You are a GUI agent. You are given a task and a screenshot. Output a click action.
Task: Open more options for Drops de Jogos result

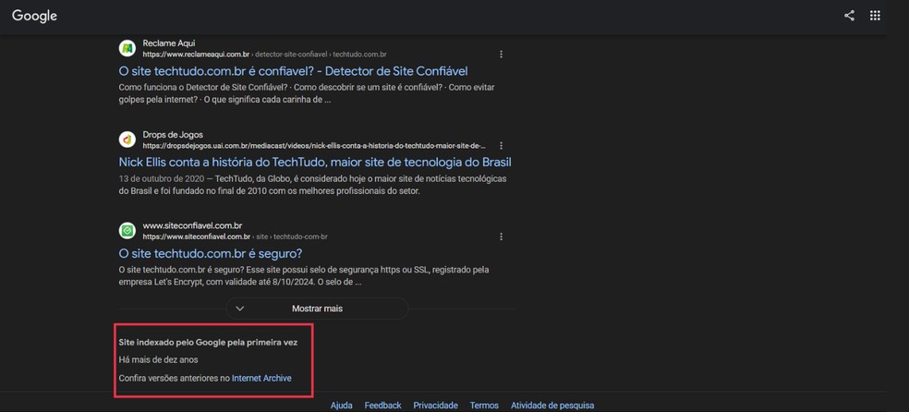(x=501, y=145)
